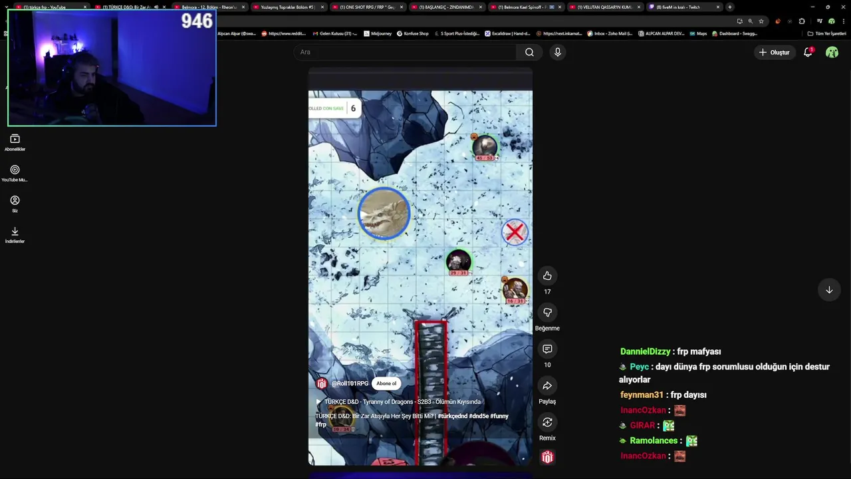Open the Gelen Kutusu Gmail bookmark

(334, 33)
